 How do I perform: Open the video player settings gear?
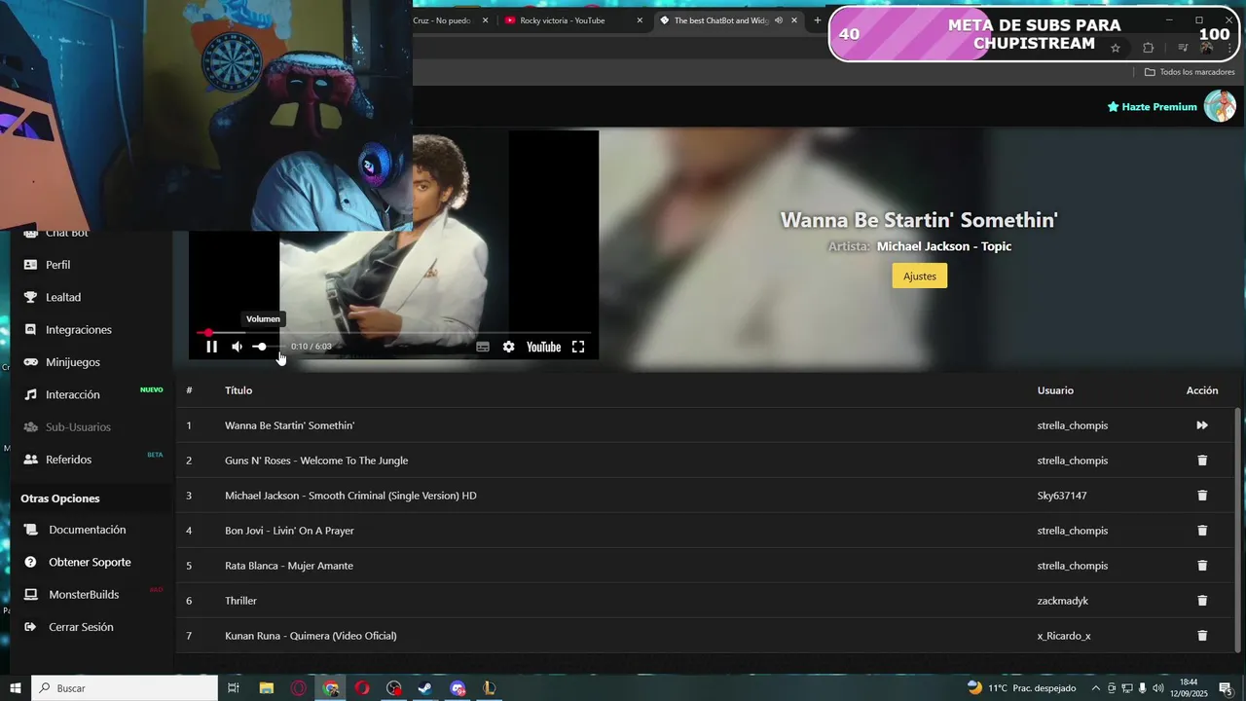click(x=508, y=347)
